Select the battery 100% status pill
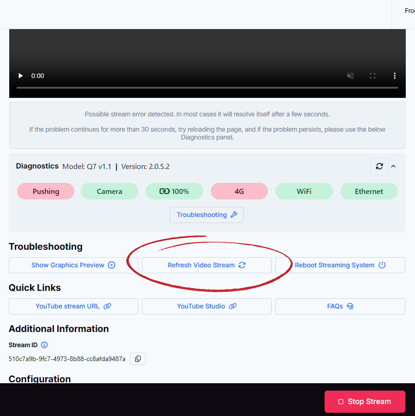Viewport: 415px width, 416px height. click(174, 191)
